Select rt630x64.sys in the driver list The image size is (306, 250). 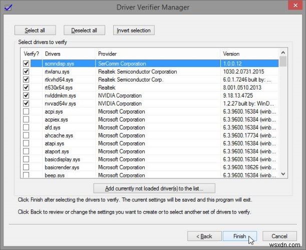(x=59, y=87)
